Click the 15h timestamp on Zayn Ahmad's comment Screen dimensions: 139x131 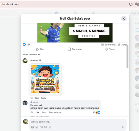[x=32, y=112]
